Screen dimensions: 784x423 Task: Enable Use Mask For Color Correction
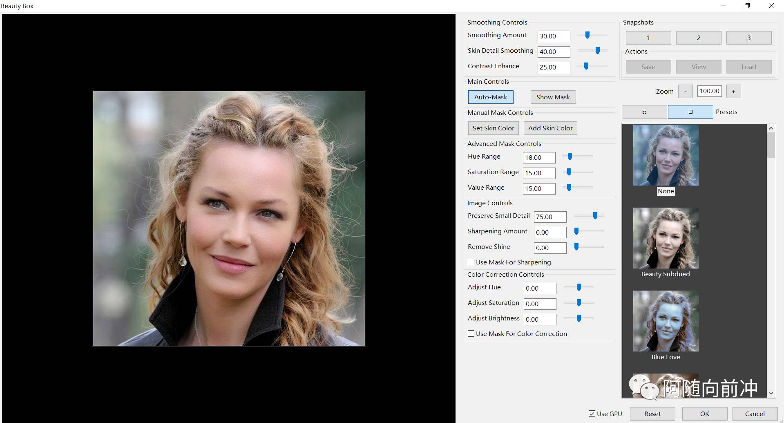pyautogui.click(x=471, y=334)
